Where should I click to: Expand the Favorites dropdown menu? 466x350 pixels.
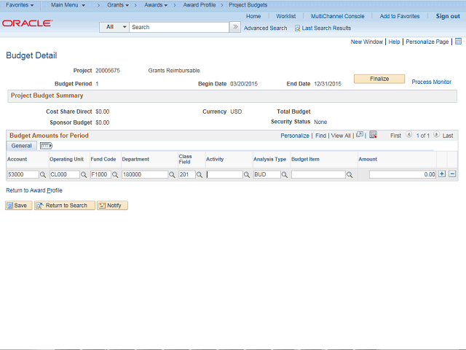pyautogui.click(x=20, y=5)
